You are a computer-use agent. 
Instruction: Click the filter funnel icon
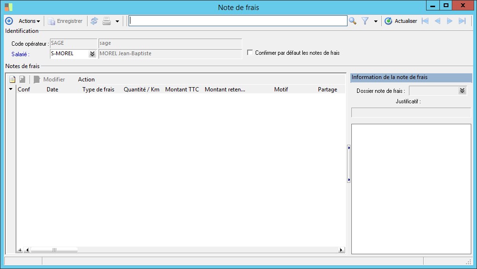pyautogui.click(x=365, y=21)
